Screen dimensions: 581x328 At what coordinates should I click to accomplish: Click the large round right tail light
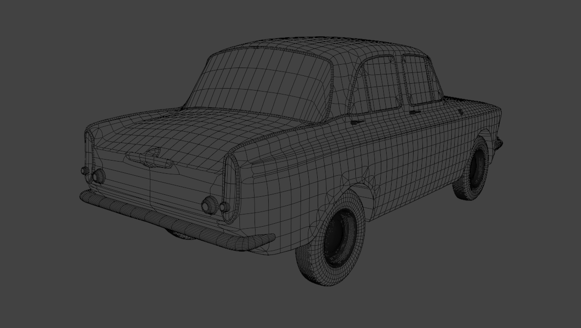210,205
